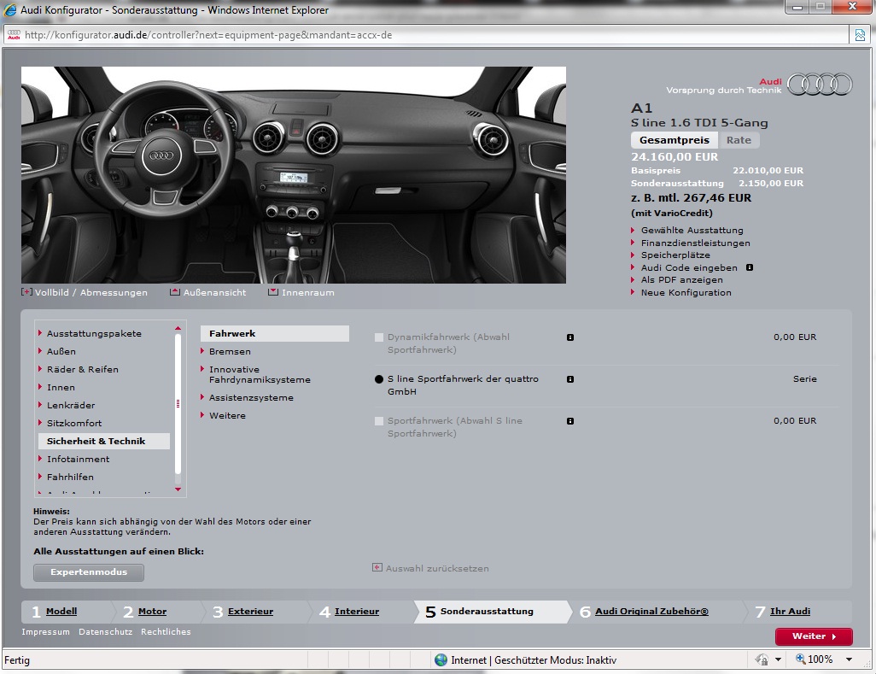Select the Fahrwerk subcategory
The height and width of the screenshot is (674, 876).
point(275,334)
